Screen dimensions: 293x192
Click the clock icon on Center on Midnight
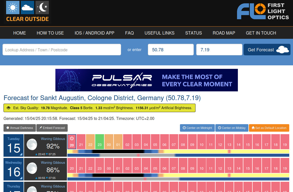pos(184,128)
